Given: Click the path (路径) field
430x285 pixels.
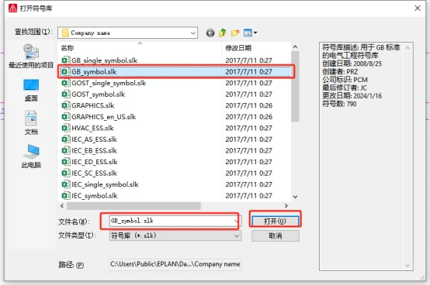Looking at the screenshot, I should click(175, 264).
